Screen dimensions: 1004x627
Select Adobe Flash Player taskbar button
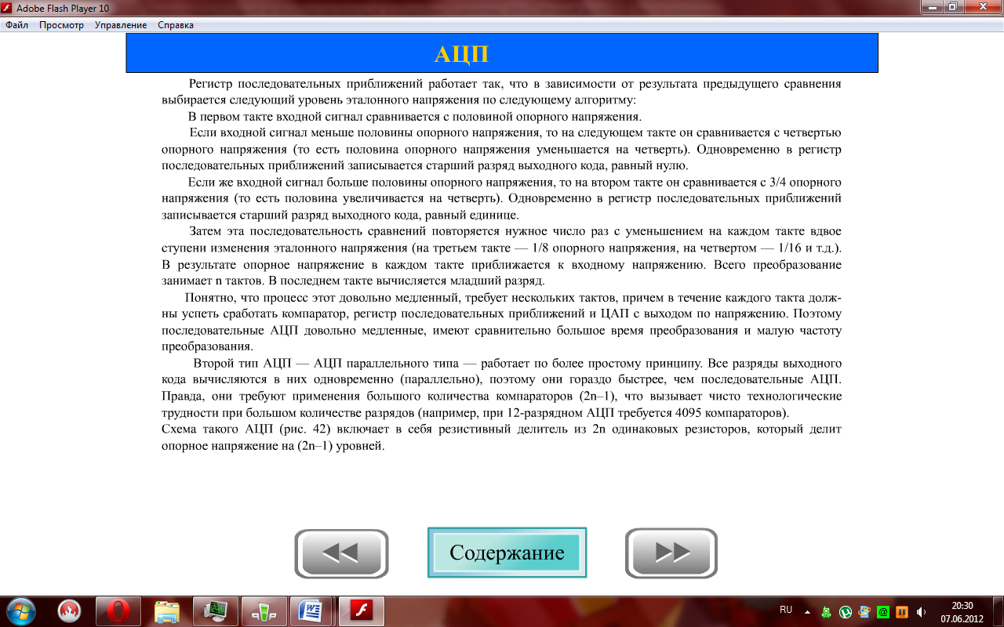click(x=361, y=611)
